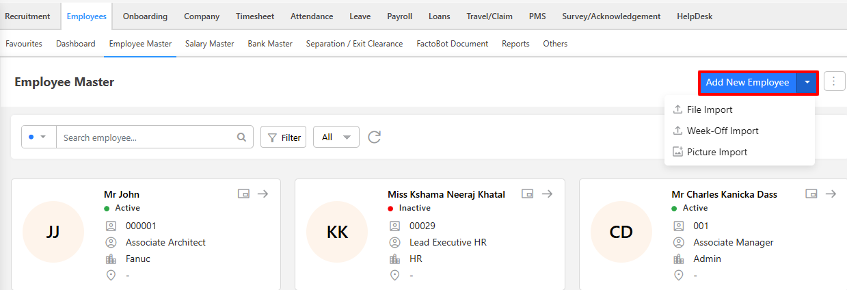Select Picture Import from the dropdown
Image resolution: width=847 pixels, height=290 pixels.
[x=716, y=152]
